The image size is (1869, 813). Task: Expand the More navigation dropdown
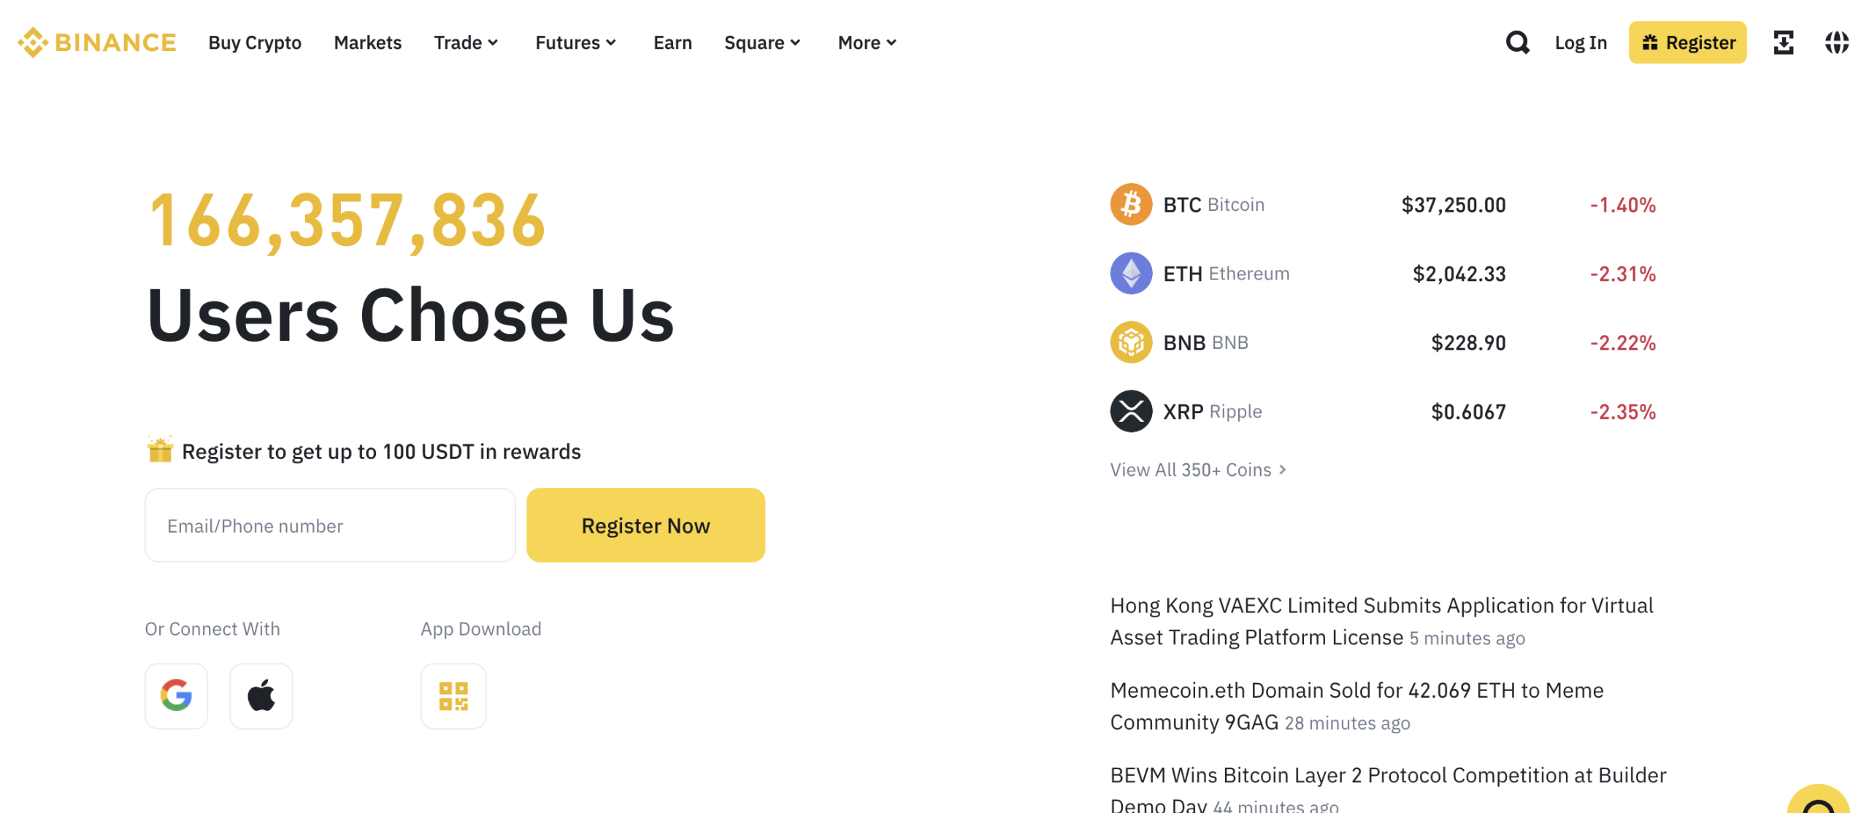click(866, 42)
